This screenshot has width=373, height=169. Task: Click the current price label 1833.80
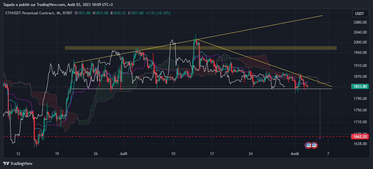coord(360,87)
